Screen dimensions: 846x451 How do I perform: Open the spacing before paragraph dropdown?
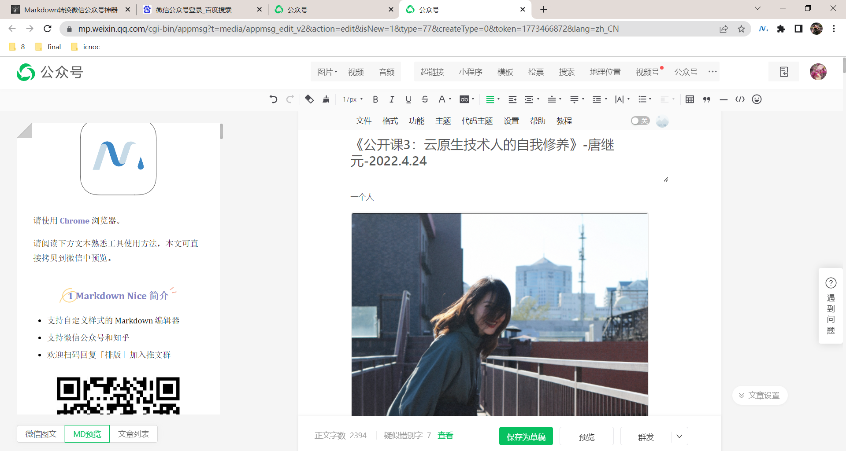click(x=554, y=99)
